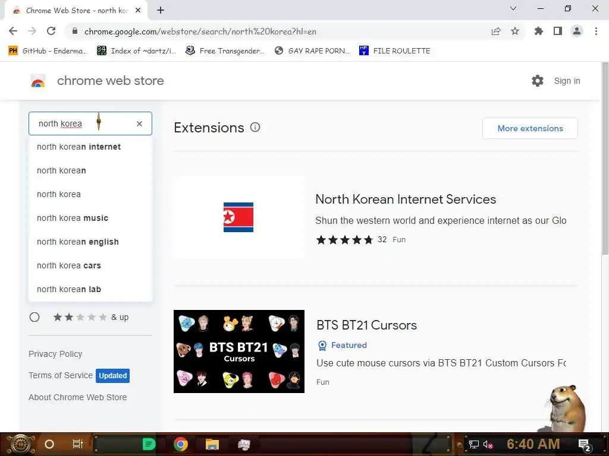Open the FILE ROULETTE bookmark
Image resolution: width=609 pixels, height=456 pixels.
point(395,51)
